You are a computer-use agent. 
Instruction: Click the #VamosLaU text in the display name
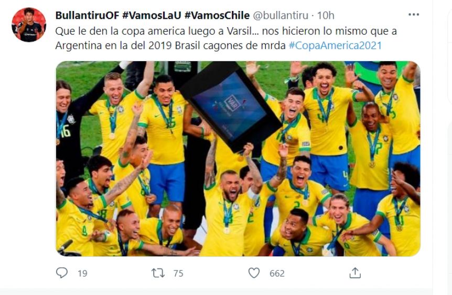(x=152, y=15)
